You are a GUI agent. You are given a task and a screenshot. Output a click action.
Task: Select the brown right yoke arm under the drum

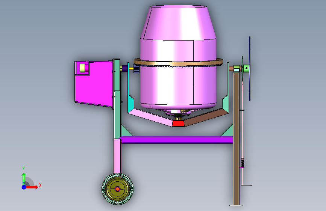tap(206, 118)
